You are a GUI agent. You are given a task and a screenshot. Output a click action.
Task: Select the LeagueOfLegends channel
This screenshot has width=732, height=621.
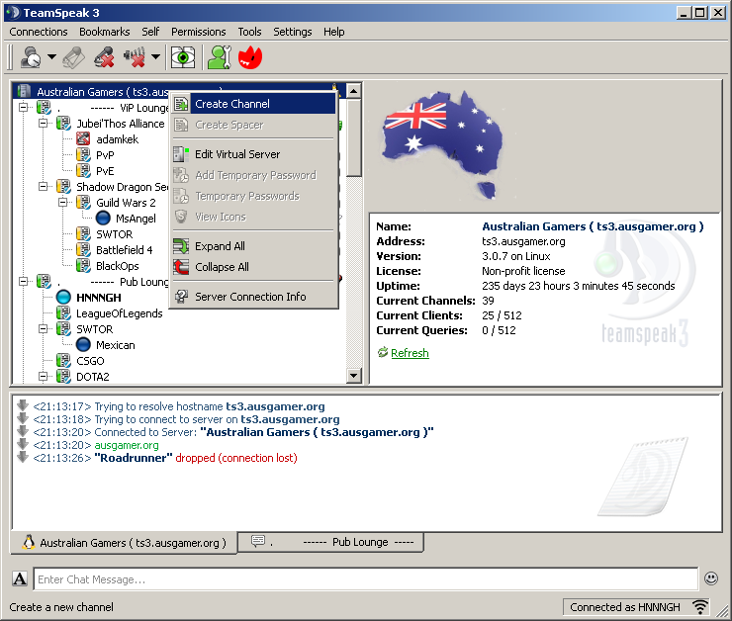[x=119, y=313]
